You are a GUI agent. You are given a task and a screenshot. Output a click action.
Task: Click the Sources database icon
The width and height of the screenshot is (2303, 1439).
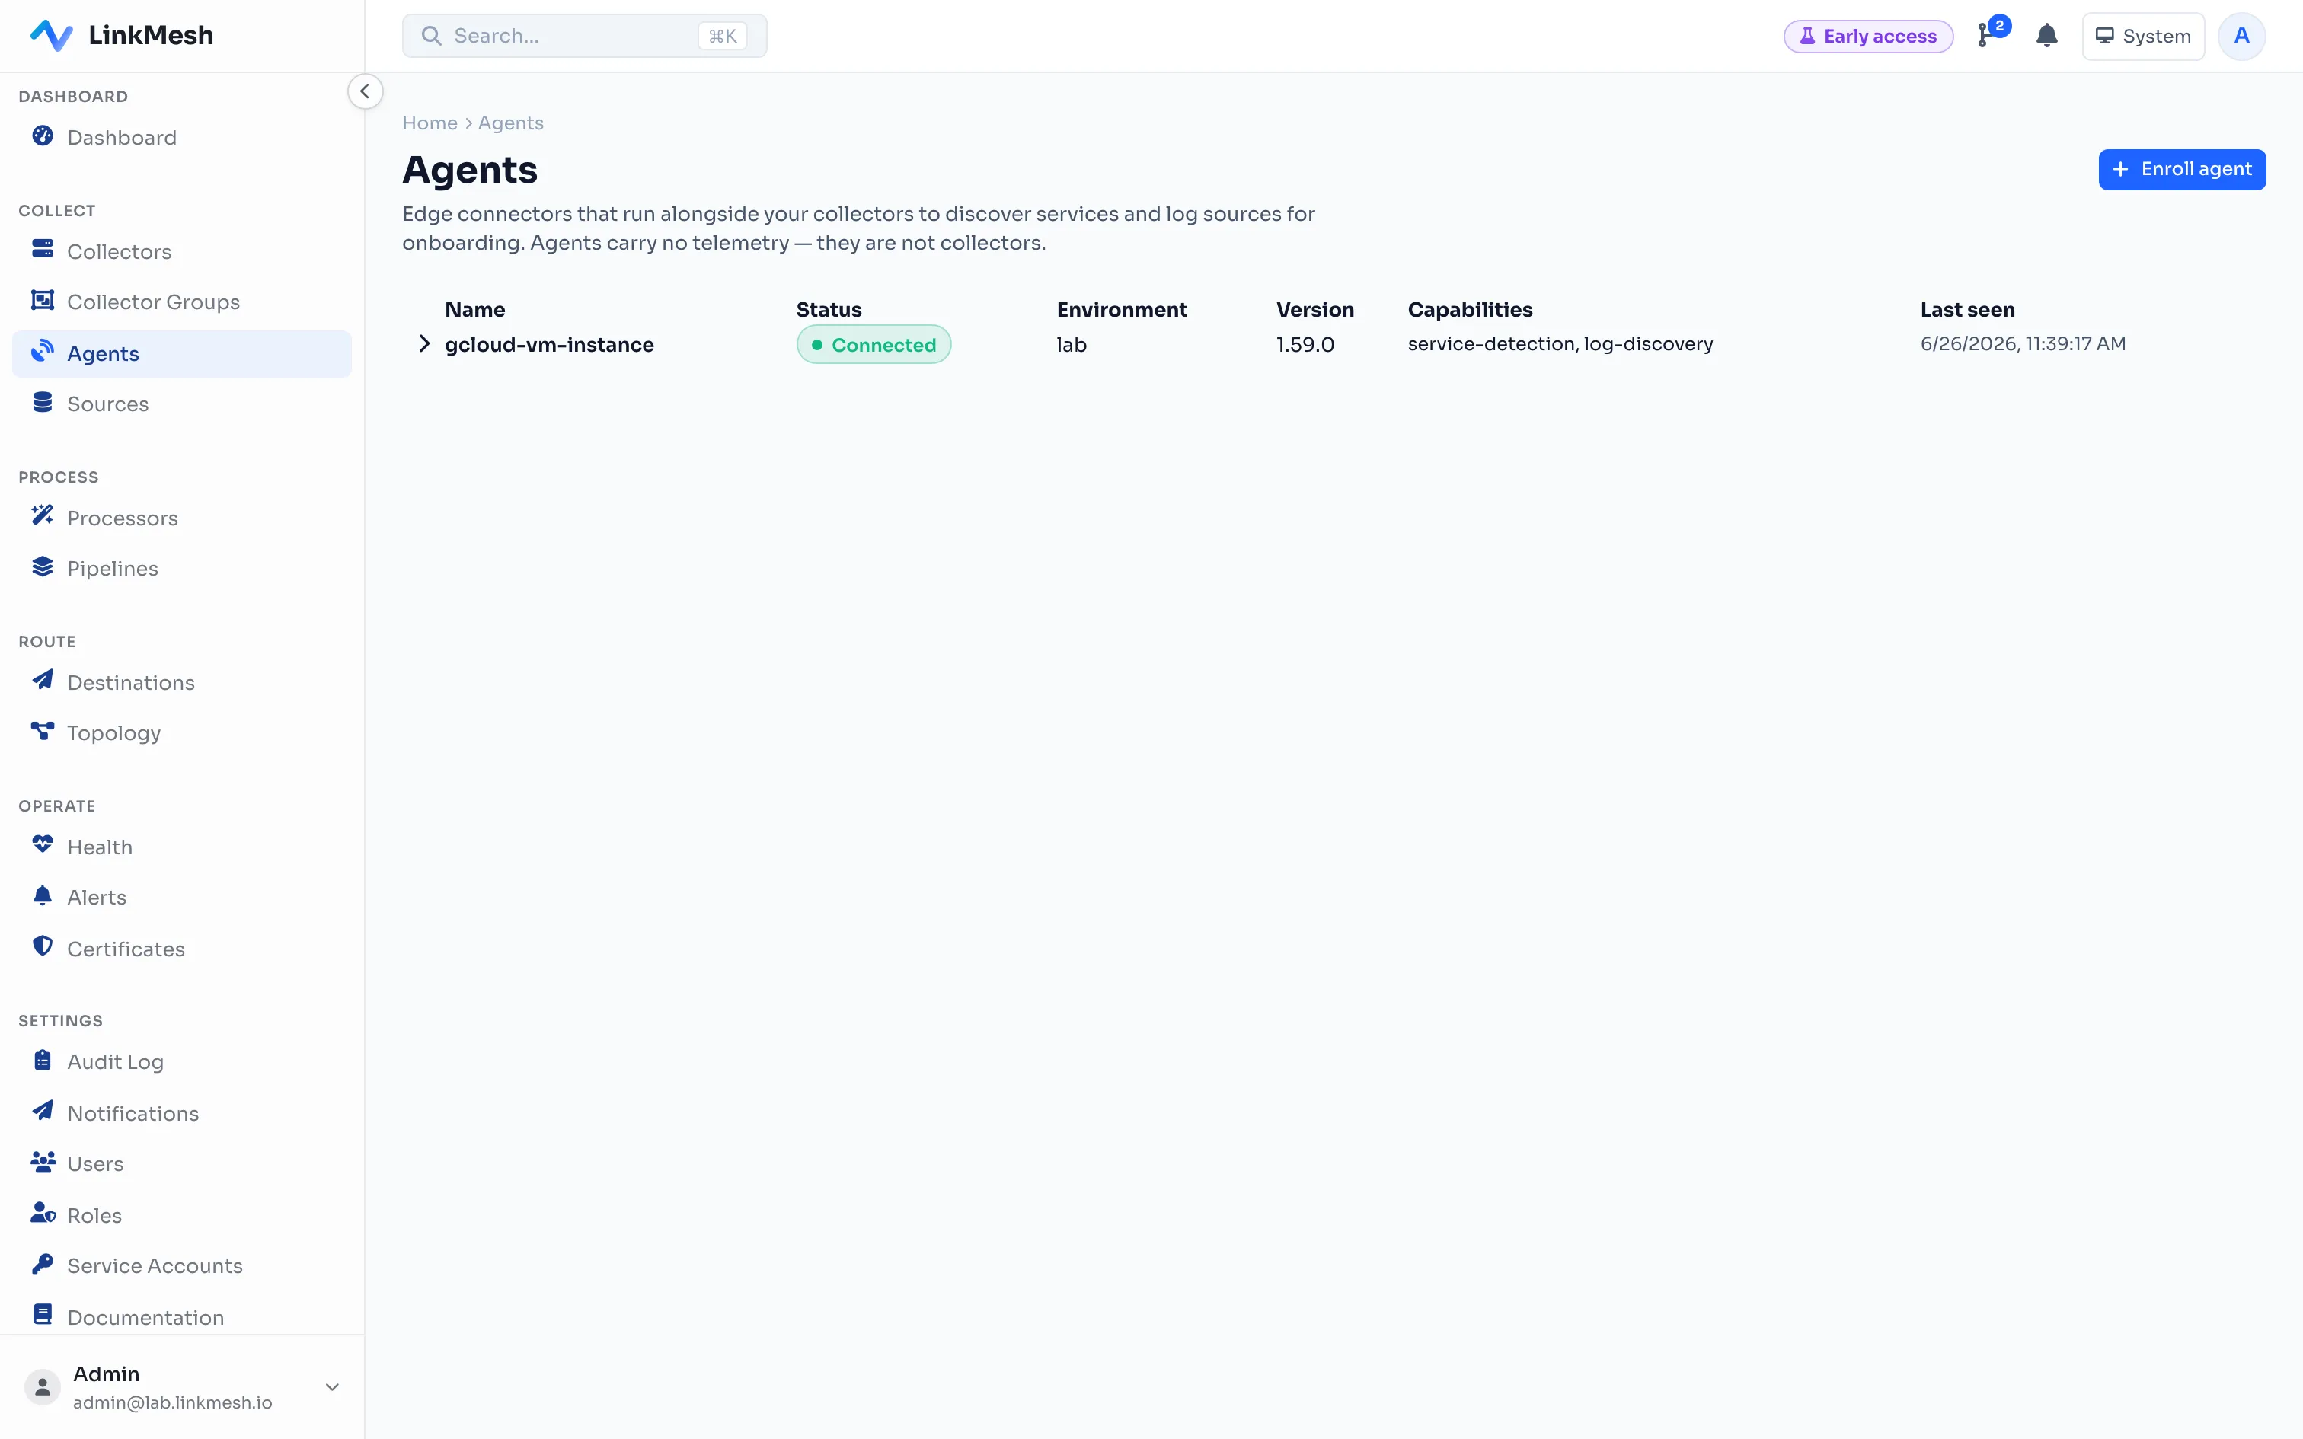[x=43, y=403]
